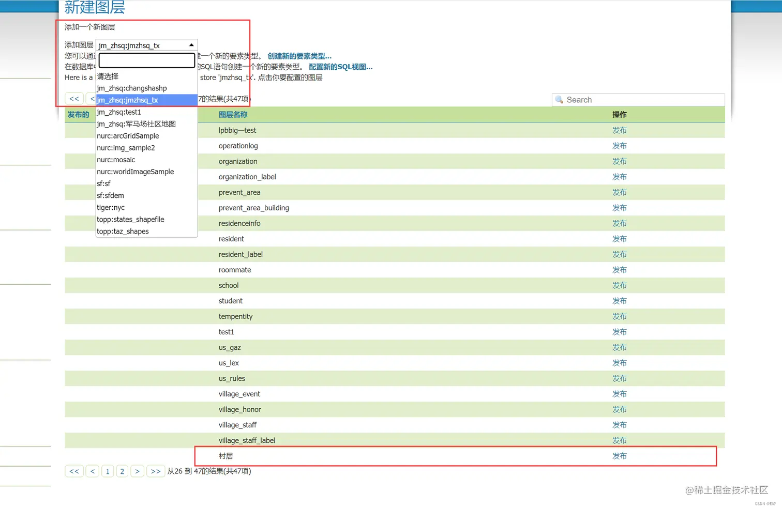Screen dimensions: 782x509
Task: Select "tiger:nyc" in the dropdown
Action: click(111, 207)
